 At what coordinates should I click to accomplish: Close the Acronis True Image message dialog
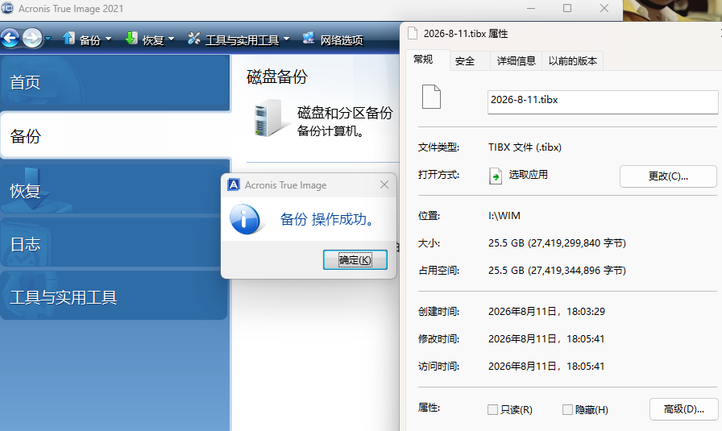coord(384,184)
